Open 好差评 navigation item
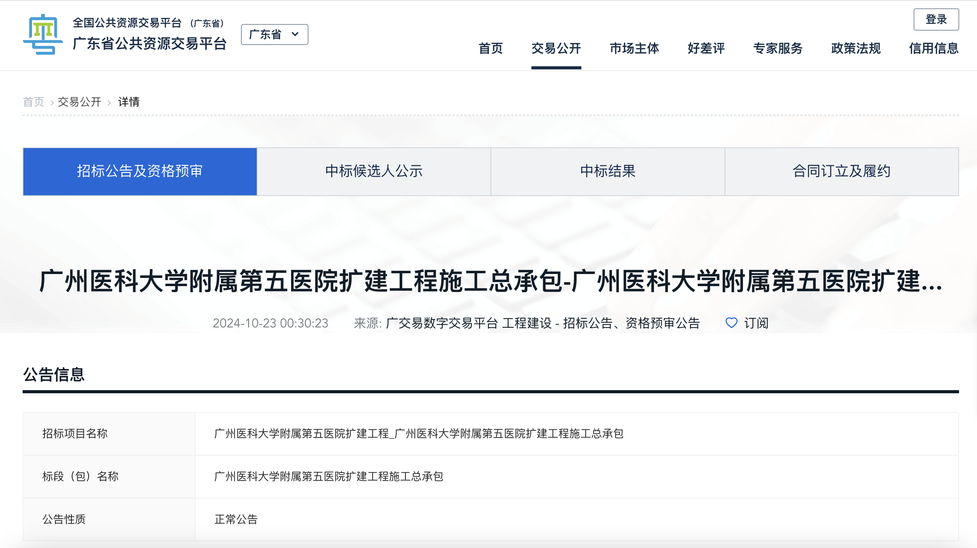The image size is (977, 548). [x=706, y=48]
